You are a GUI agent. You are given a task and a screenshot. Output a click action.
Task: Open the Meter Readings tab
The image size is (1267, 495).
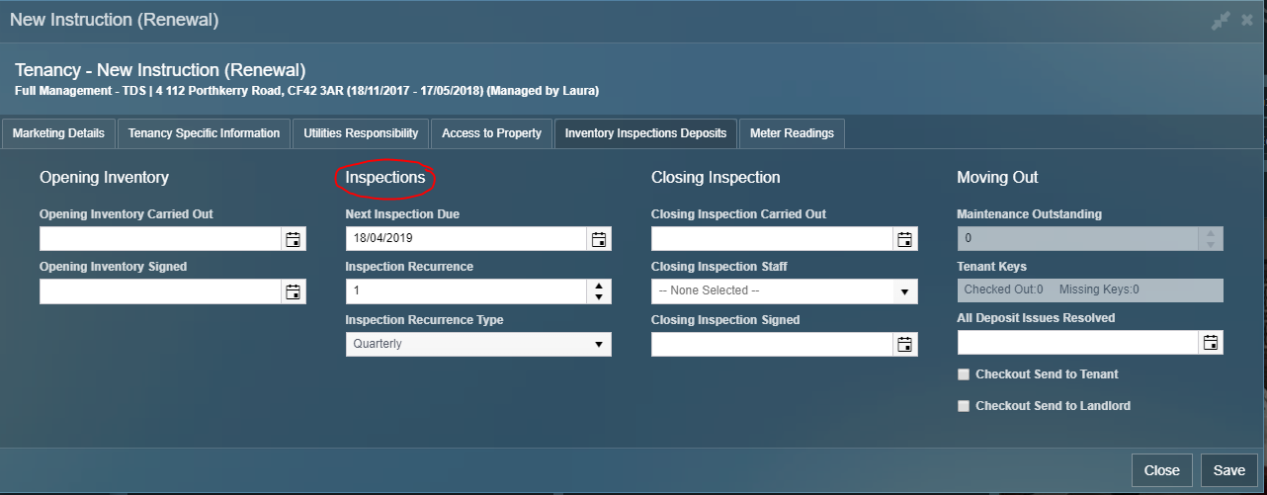coord(792,133)
